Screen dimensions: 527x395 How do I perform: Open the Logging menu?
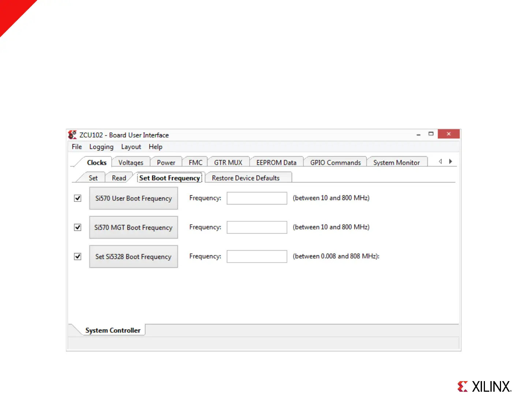tap(101, 147)
